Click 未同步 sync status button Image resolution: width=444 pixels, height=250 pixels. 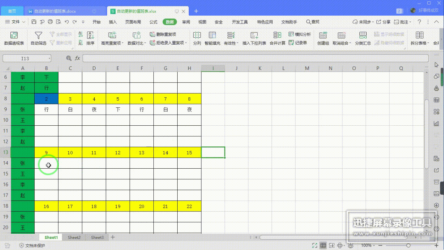point(363,22)
